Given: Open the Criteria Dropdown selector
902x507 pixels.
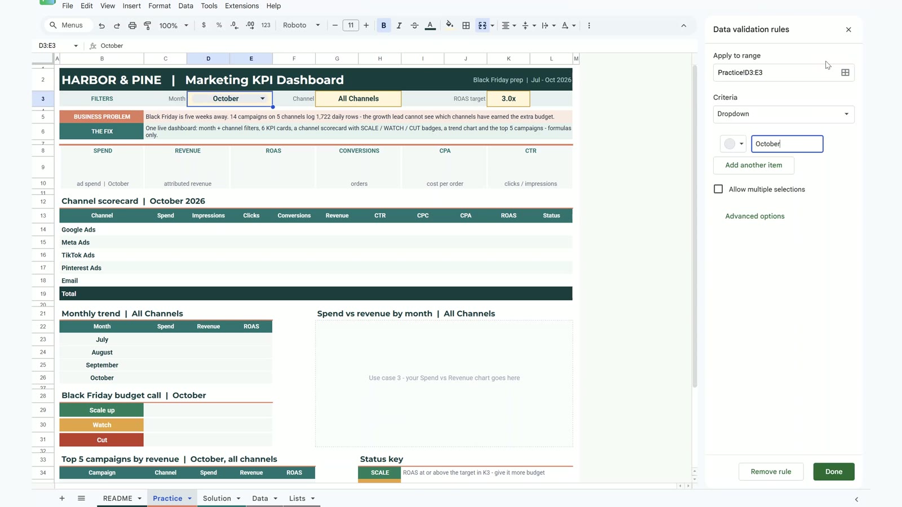Looking at the screenshot, I should [x=784, y=114].
